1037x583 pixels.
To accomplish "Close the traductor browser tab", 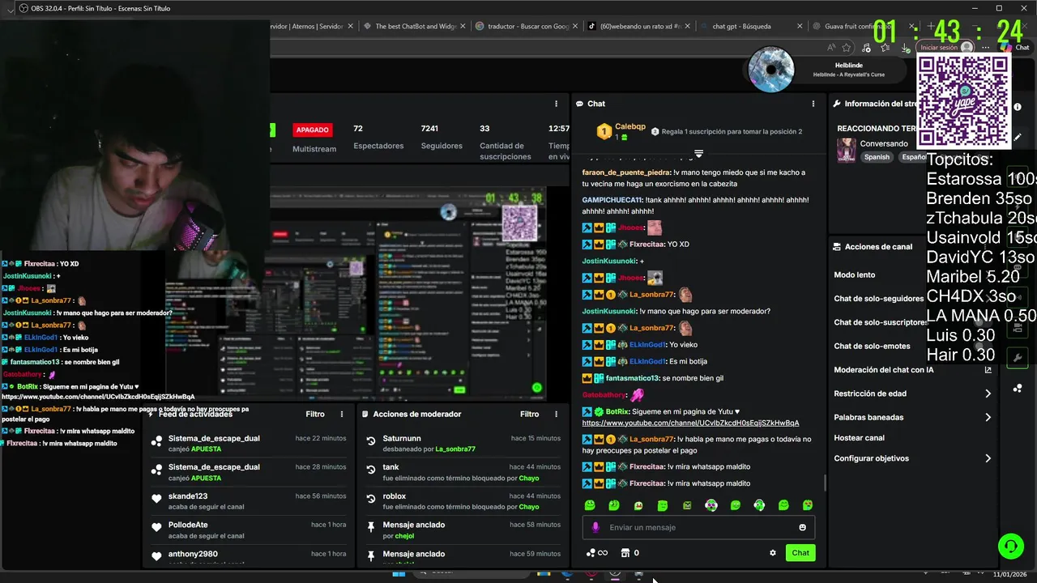I will click(x=574, y=26).
